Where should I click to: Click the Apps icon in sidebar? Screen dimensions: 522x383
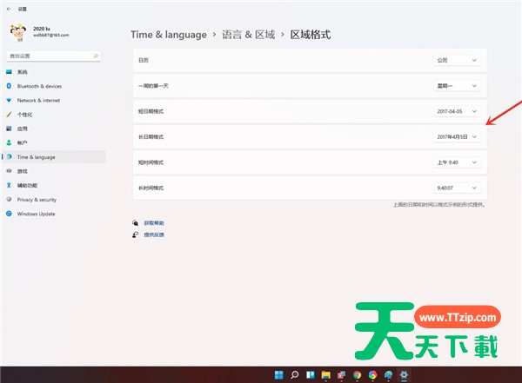(9, 129)
